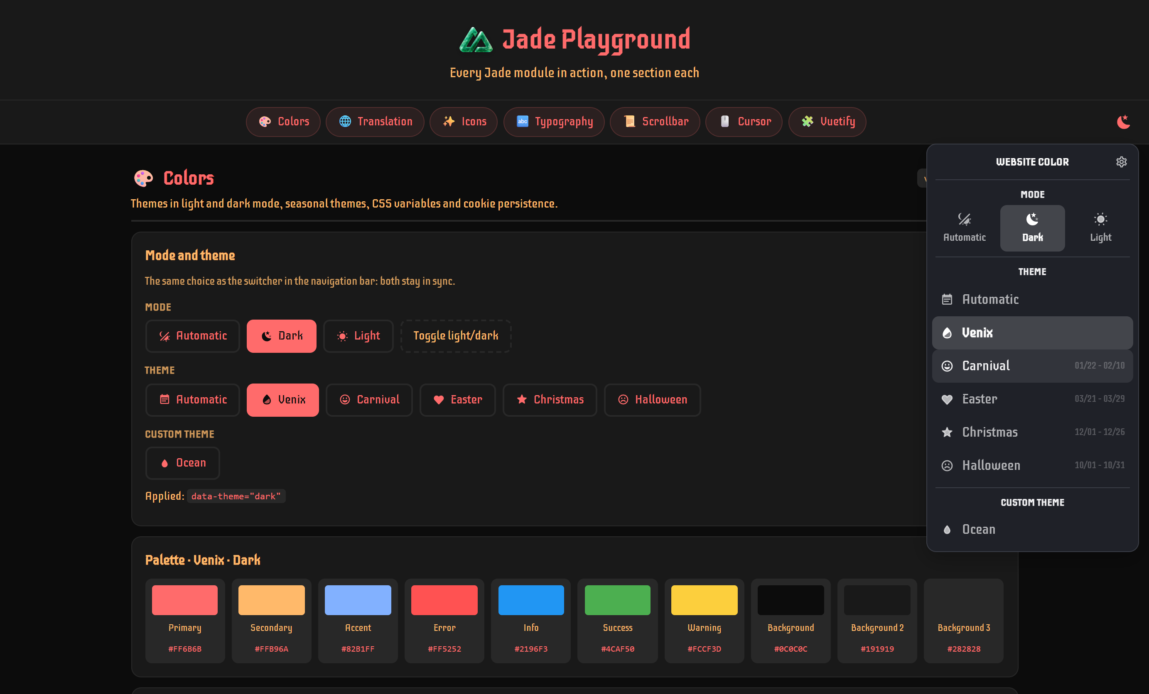Go to the Icons section tab
The image size is (1149, 694).
(464, 122)
